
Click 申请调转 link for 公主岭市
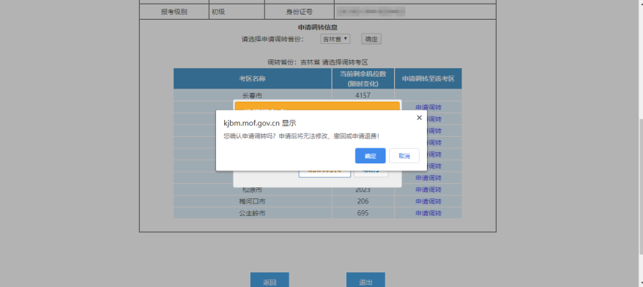point(428,213)
